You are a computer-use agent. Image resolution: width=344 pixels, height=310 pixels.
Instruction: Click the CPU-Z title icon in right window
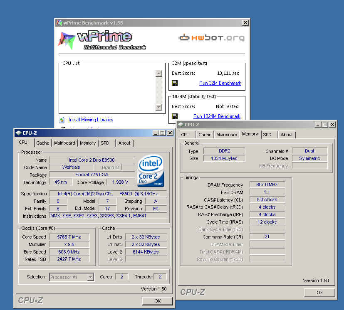(x=181, y=125)
